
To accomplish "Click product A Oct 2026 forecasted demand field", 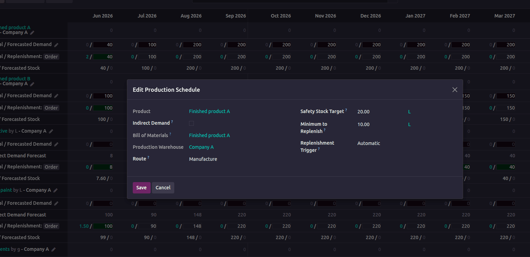I will [282, 45].
